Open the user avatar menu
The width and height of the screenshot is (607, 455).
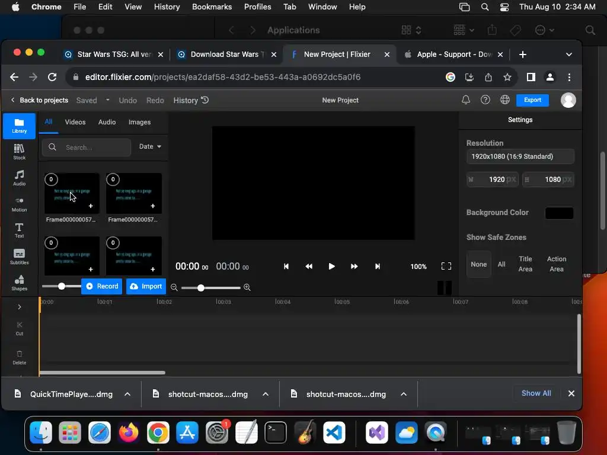[568, 100]
